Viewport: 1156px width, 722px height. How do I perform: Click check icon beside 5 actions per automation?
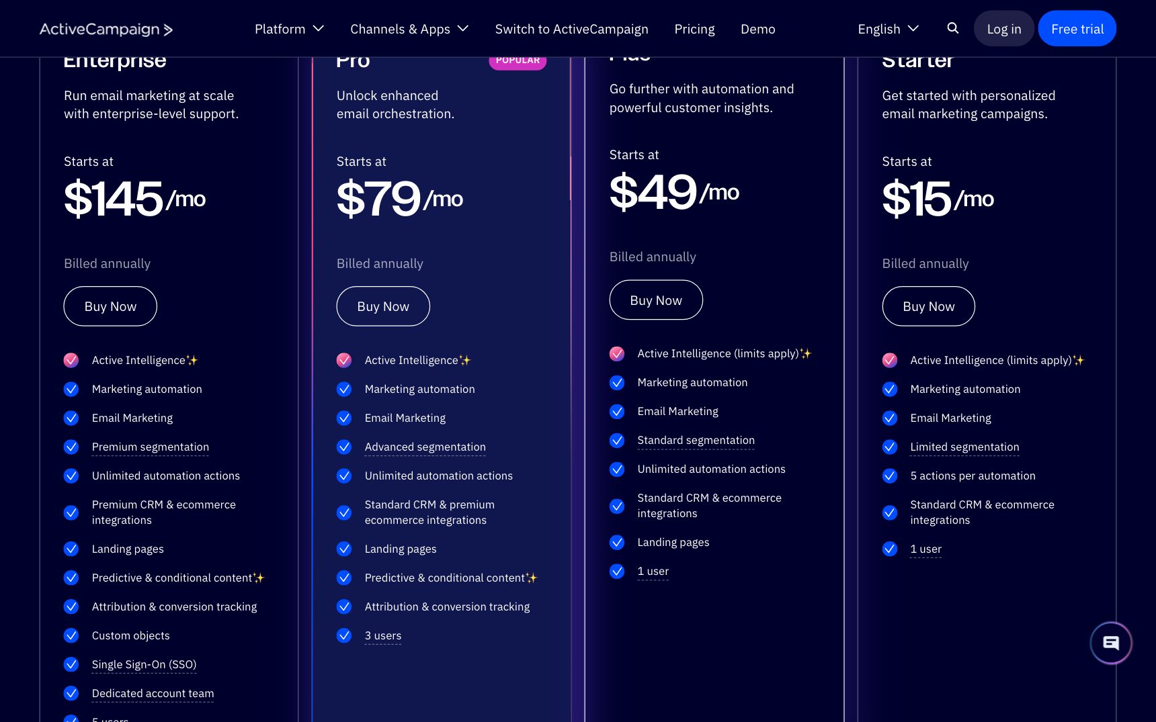(890, 476)
